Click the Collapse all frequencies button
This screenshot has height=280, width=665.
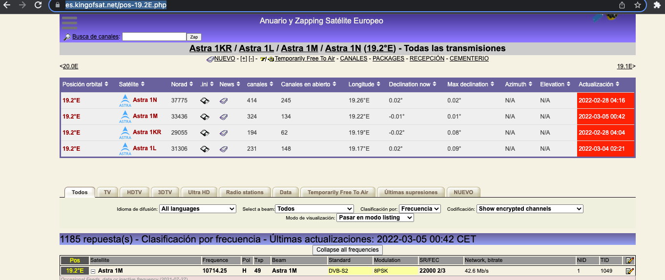point(347,250)
